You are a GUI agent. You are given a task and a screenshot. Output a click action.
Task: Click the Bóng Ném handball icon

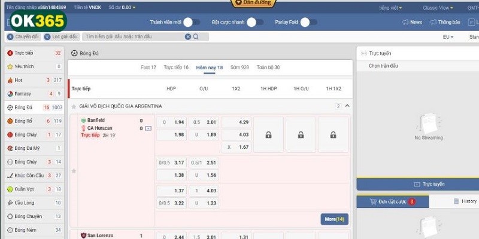10,230
